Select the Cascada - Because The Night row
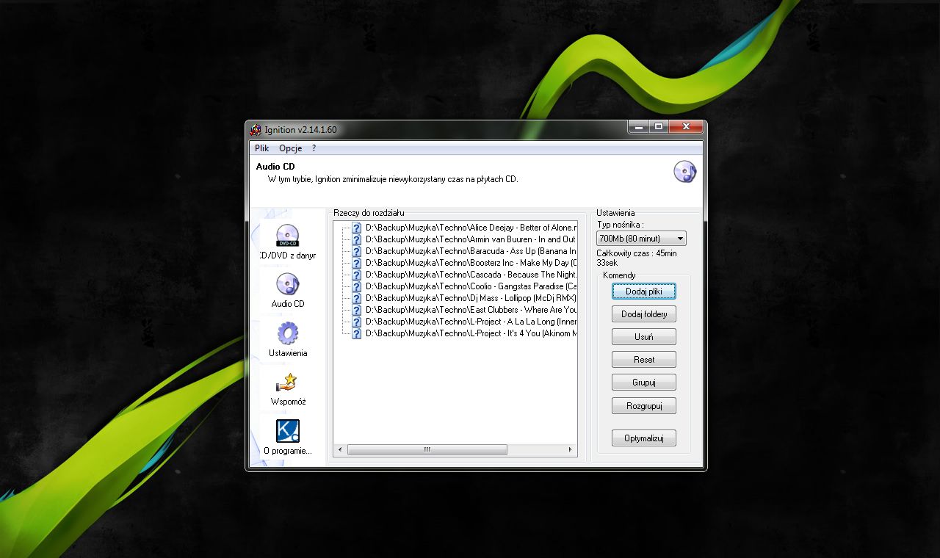940x558 pixels. 471,275
